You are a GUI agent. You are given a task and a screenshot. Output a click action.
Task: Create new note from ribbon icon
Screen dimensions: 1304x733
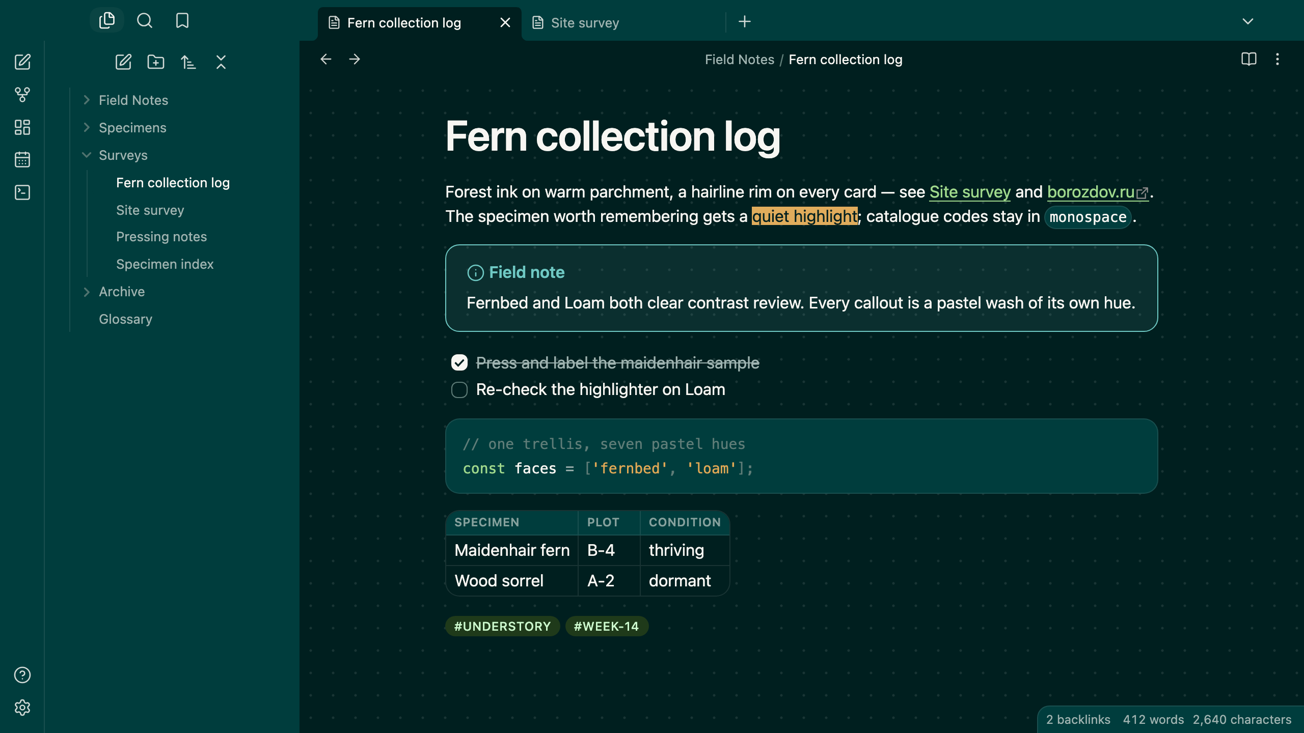(x=22, y=62)
